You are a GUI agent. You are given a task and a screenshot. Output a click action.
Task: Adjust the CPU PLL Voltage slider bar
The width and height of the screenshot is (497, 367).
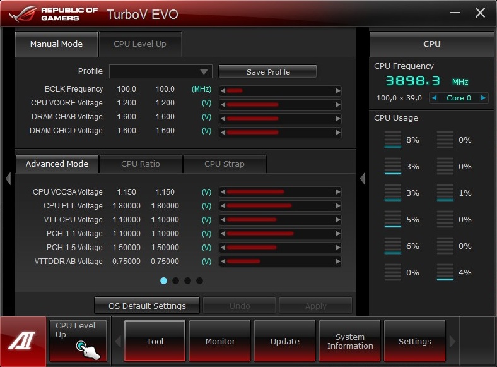(x=280, y=206)
